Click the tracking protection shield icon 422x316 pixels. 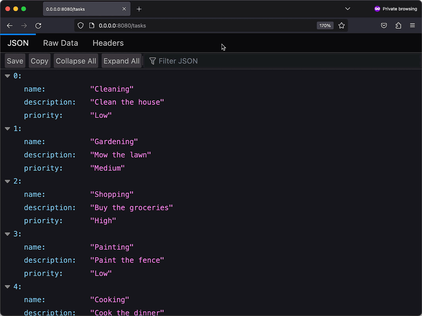pos(80,25)
